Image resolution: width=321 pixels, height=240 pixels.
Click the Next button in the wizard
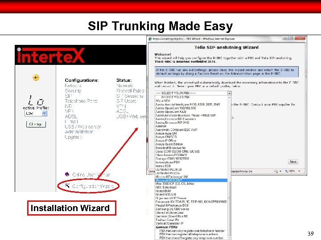[293, 162]
